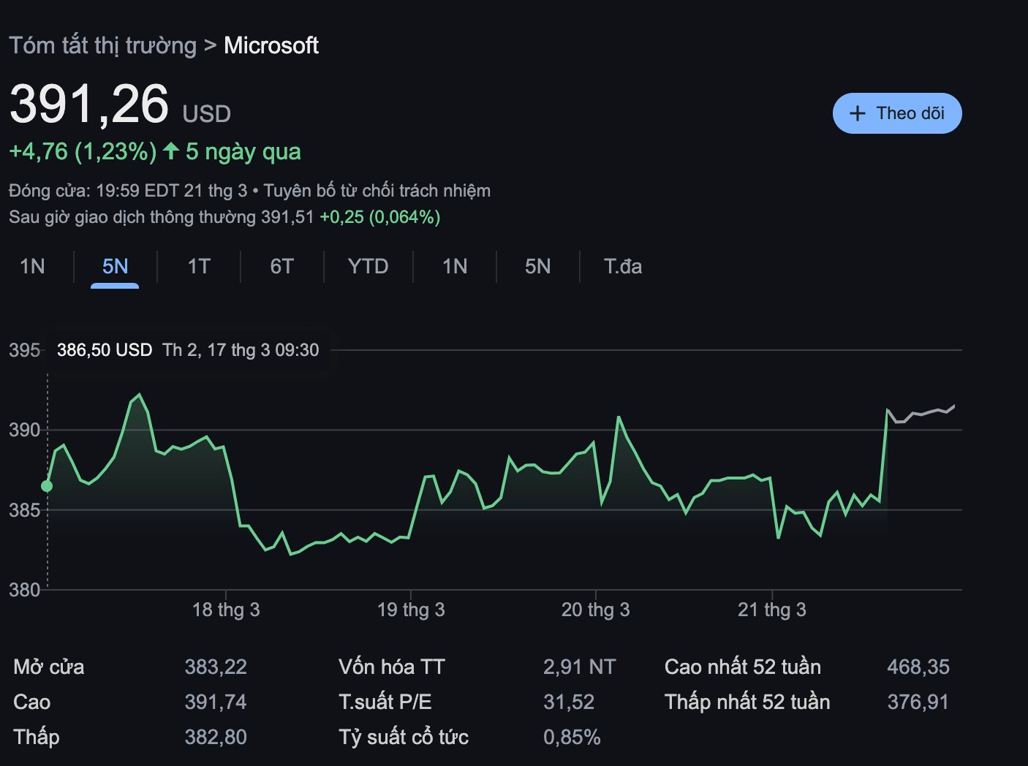
Task: Click the Theo dõi follow button
Action: (897, 113)
